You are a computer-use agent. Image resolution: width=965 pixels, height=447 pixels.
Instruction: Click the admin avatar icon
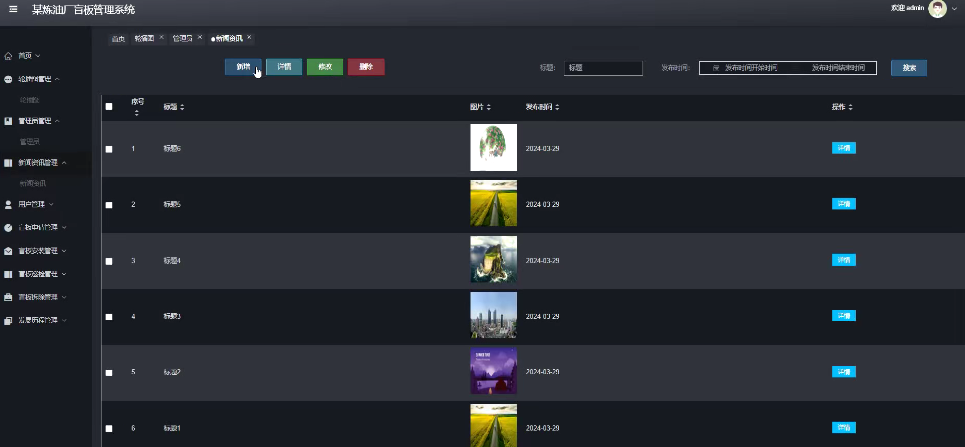[937, 9]
